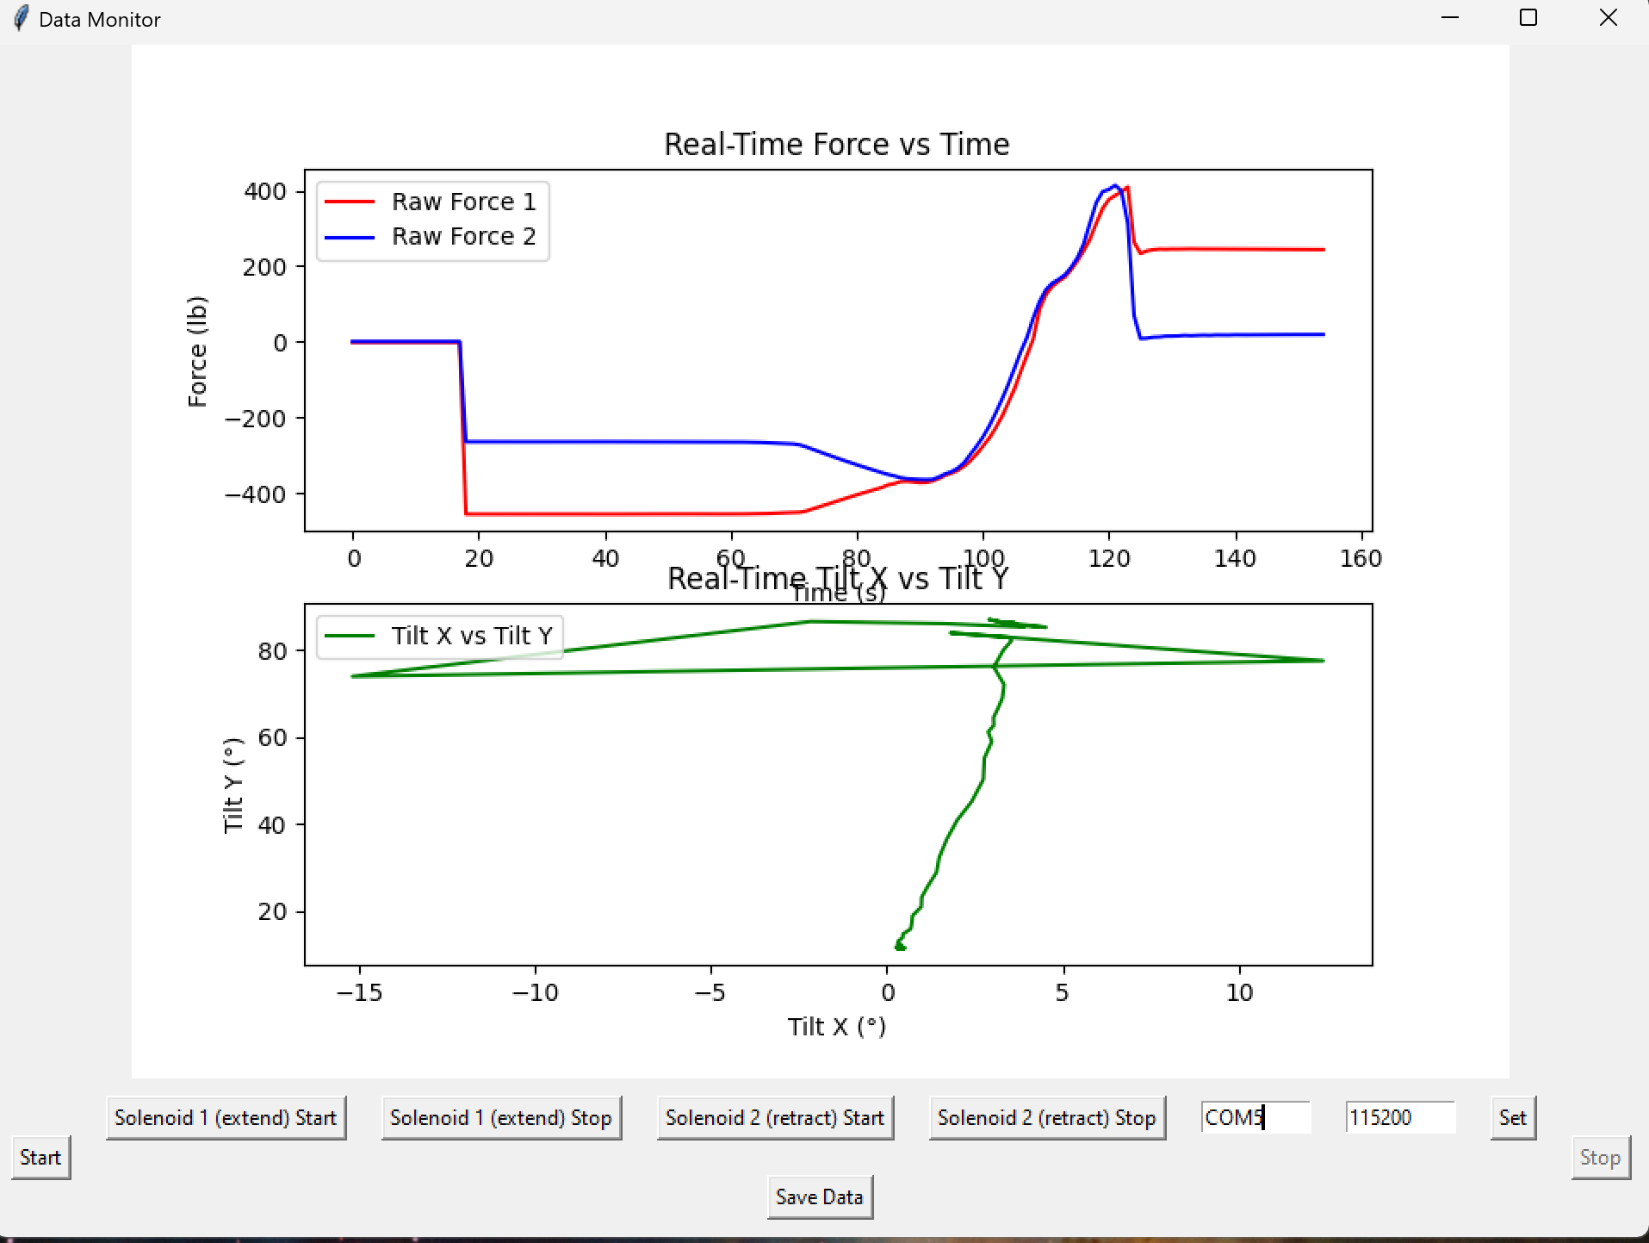Click Save Data
1649x1243 pixels.
pyautogui.click(x=819, y=1196)
